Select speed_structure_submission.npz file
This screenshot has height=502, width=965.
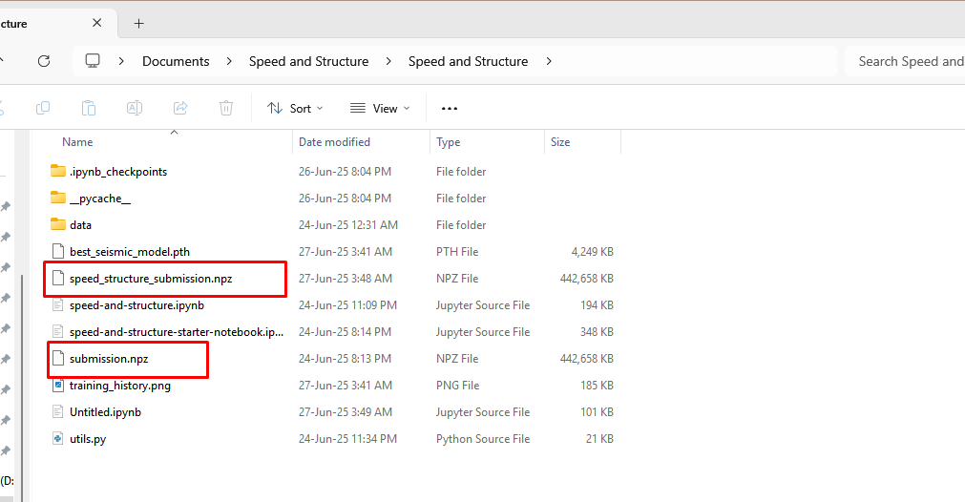point(150,279)
